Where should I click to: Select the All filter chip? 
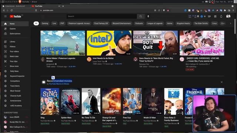coord(36,23)
